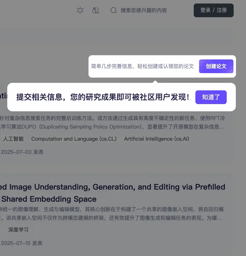Image resolution: width=246 pixels, height=256 pixels.
Task: Click the 简单几步完善信息 hint text
Action: tap(142, 66)
